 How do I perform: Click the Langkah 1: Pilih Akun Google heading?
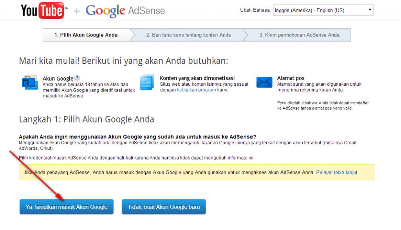87,119
